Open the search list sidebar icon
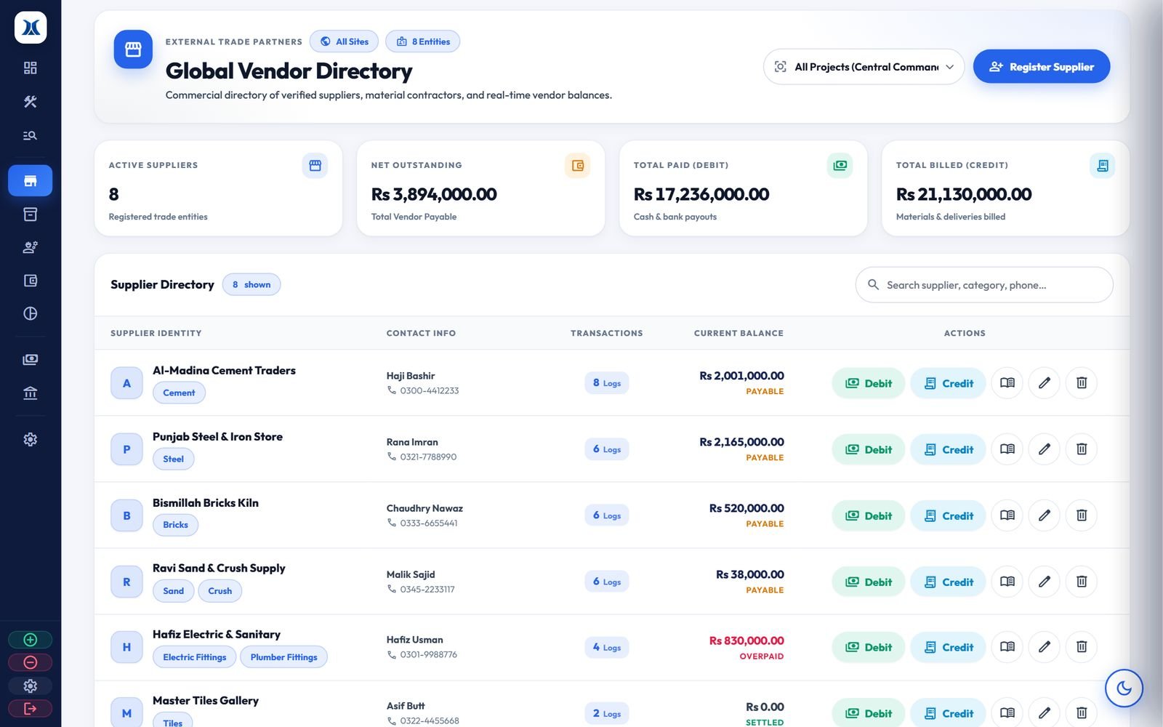 [x=30, y=135]
